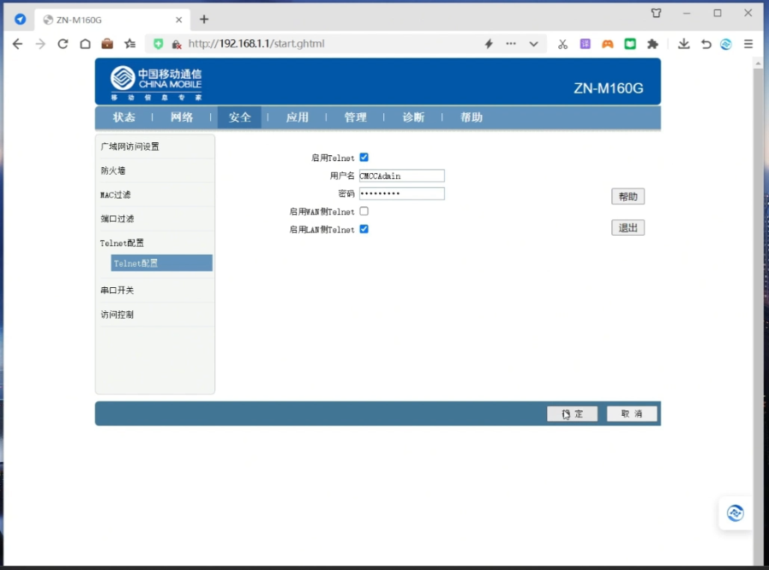Image resolution: width=769 pixels, height=570 pixels.
Task: Switch to the 网络 navigation tab
Action: (182, 117)
